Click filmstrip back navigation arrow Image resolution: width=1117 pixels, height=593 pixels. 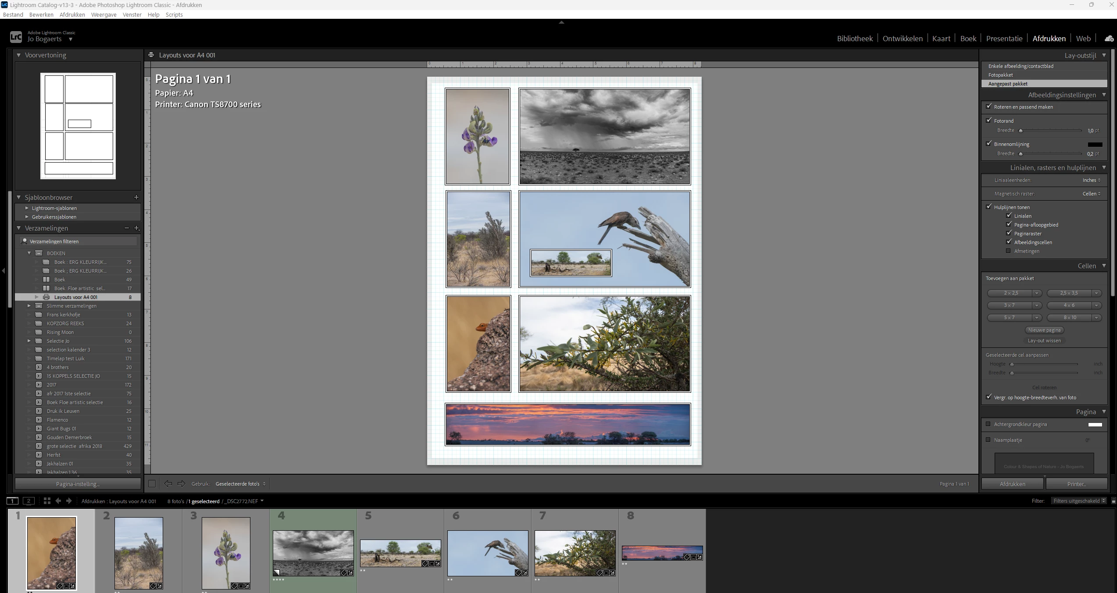(x=58, y=501)
